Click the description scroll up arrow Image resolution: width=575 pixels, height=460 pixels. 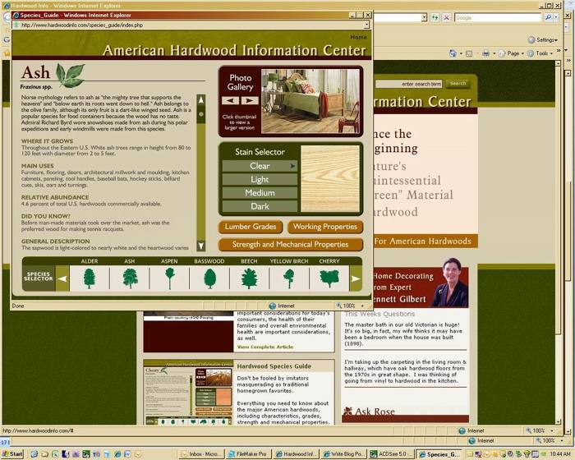(x=201, y=99)
